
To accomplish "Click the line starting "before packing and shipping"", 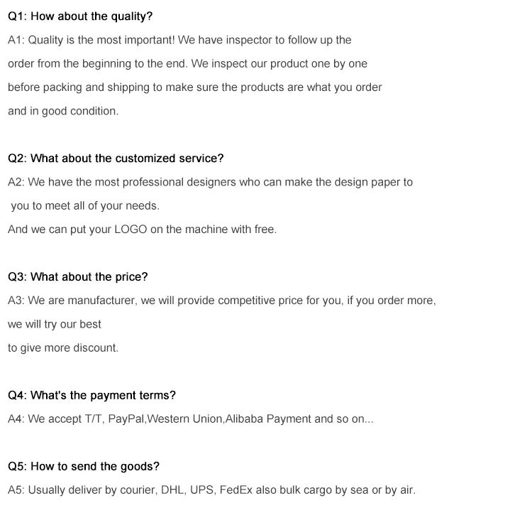I will coord(194,87).
